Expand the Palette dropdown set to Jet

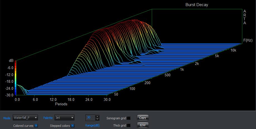(64, 118)
